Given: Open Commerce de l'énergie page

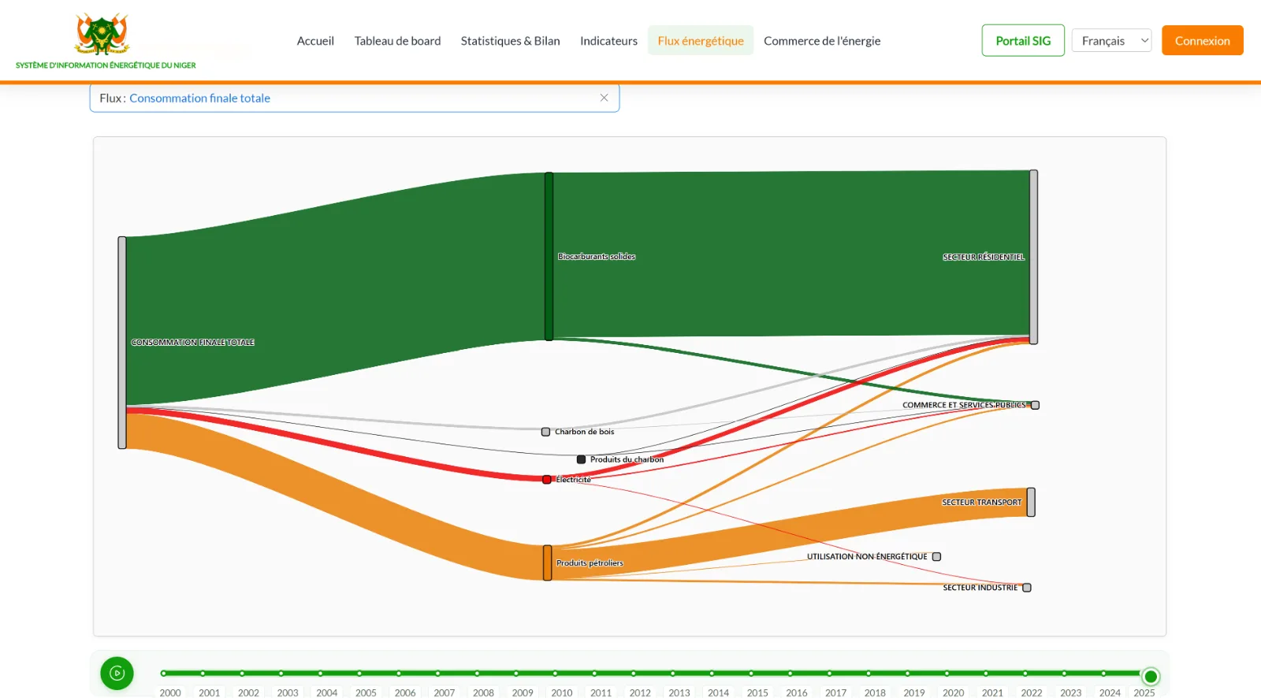Looking at the screenshot, I should coord(822,41).
